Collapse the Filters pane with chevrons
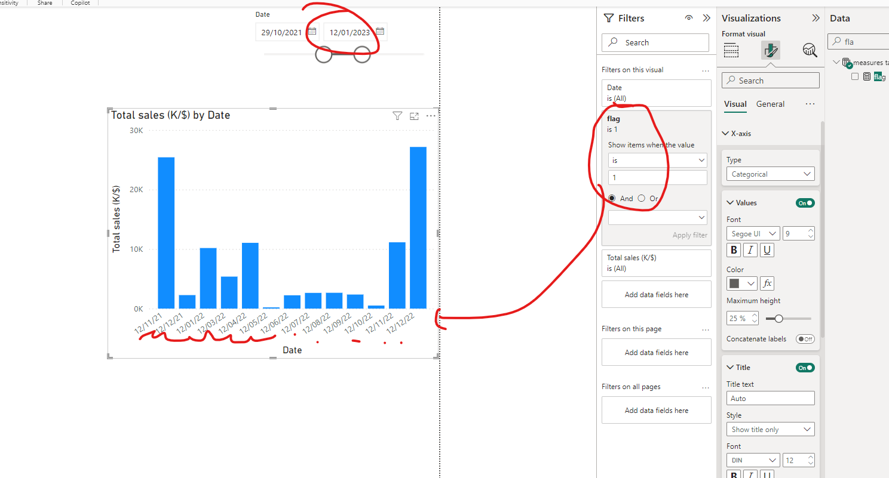The height and width of the screenshot is (478, 889). [x=706, y=18]
